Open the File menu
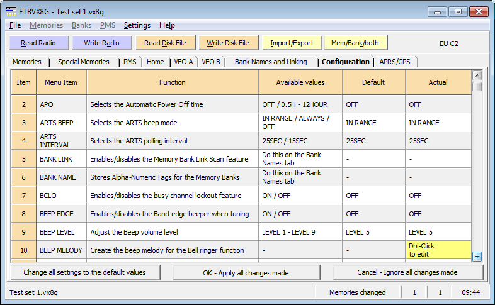 pos(15,25)
